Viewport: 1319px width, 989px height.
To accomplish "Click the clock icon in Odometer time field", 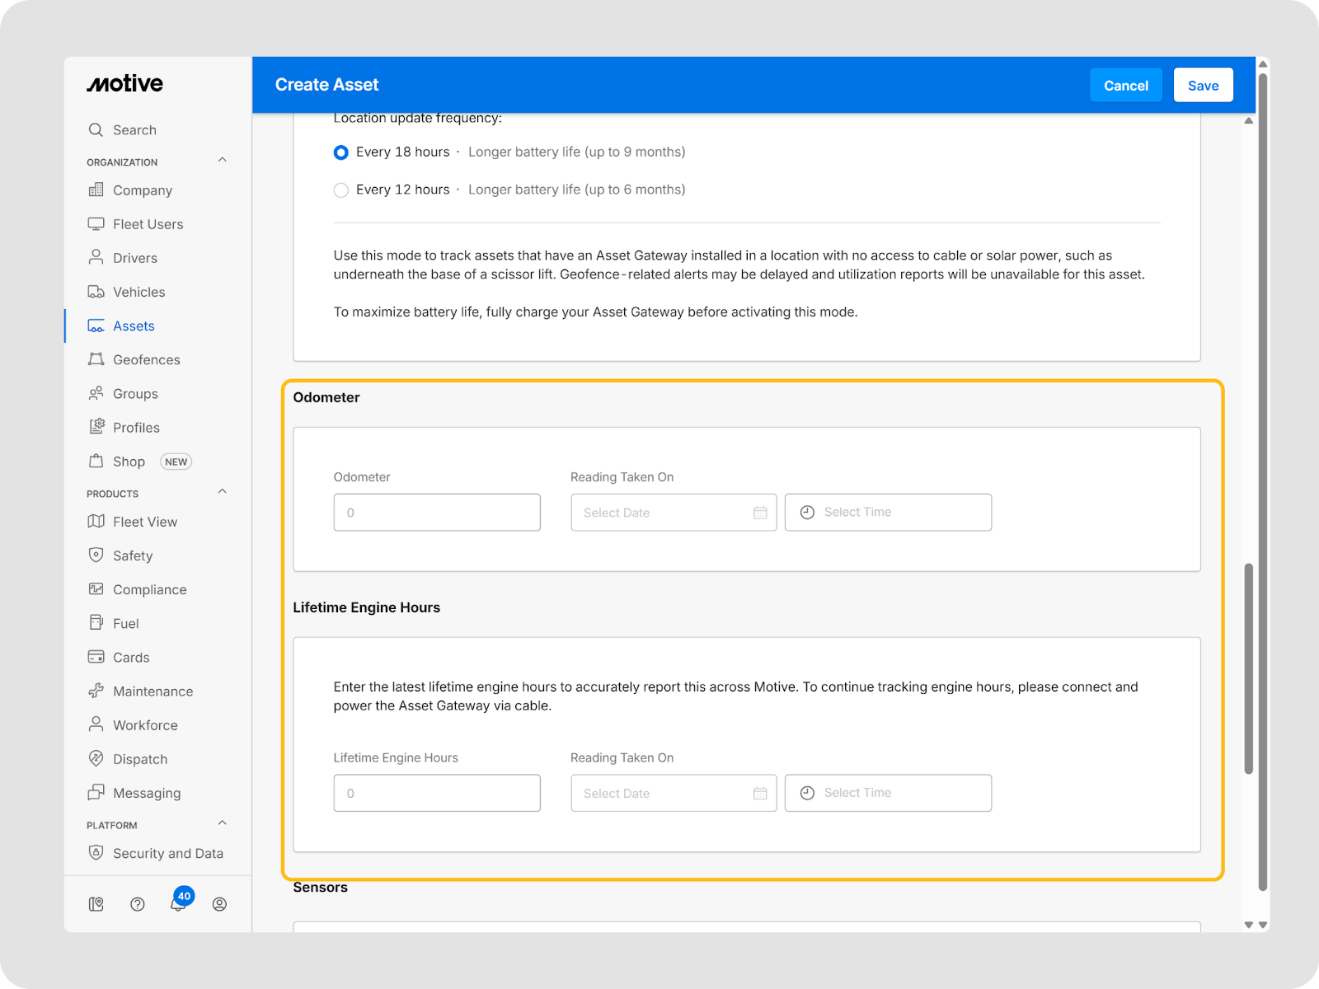I will click(x=807, y=513).
